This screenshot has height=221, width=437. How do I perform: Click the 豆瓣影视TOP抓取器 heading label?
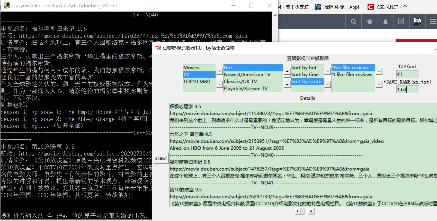point(308,58)
